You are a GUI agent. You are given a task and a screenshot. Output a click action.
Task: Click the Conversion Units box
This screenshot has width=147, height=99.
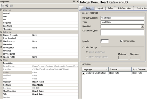[x=122, y=32]
